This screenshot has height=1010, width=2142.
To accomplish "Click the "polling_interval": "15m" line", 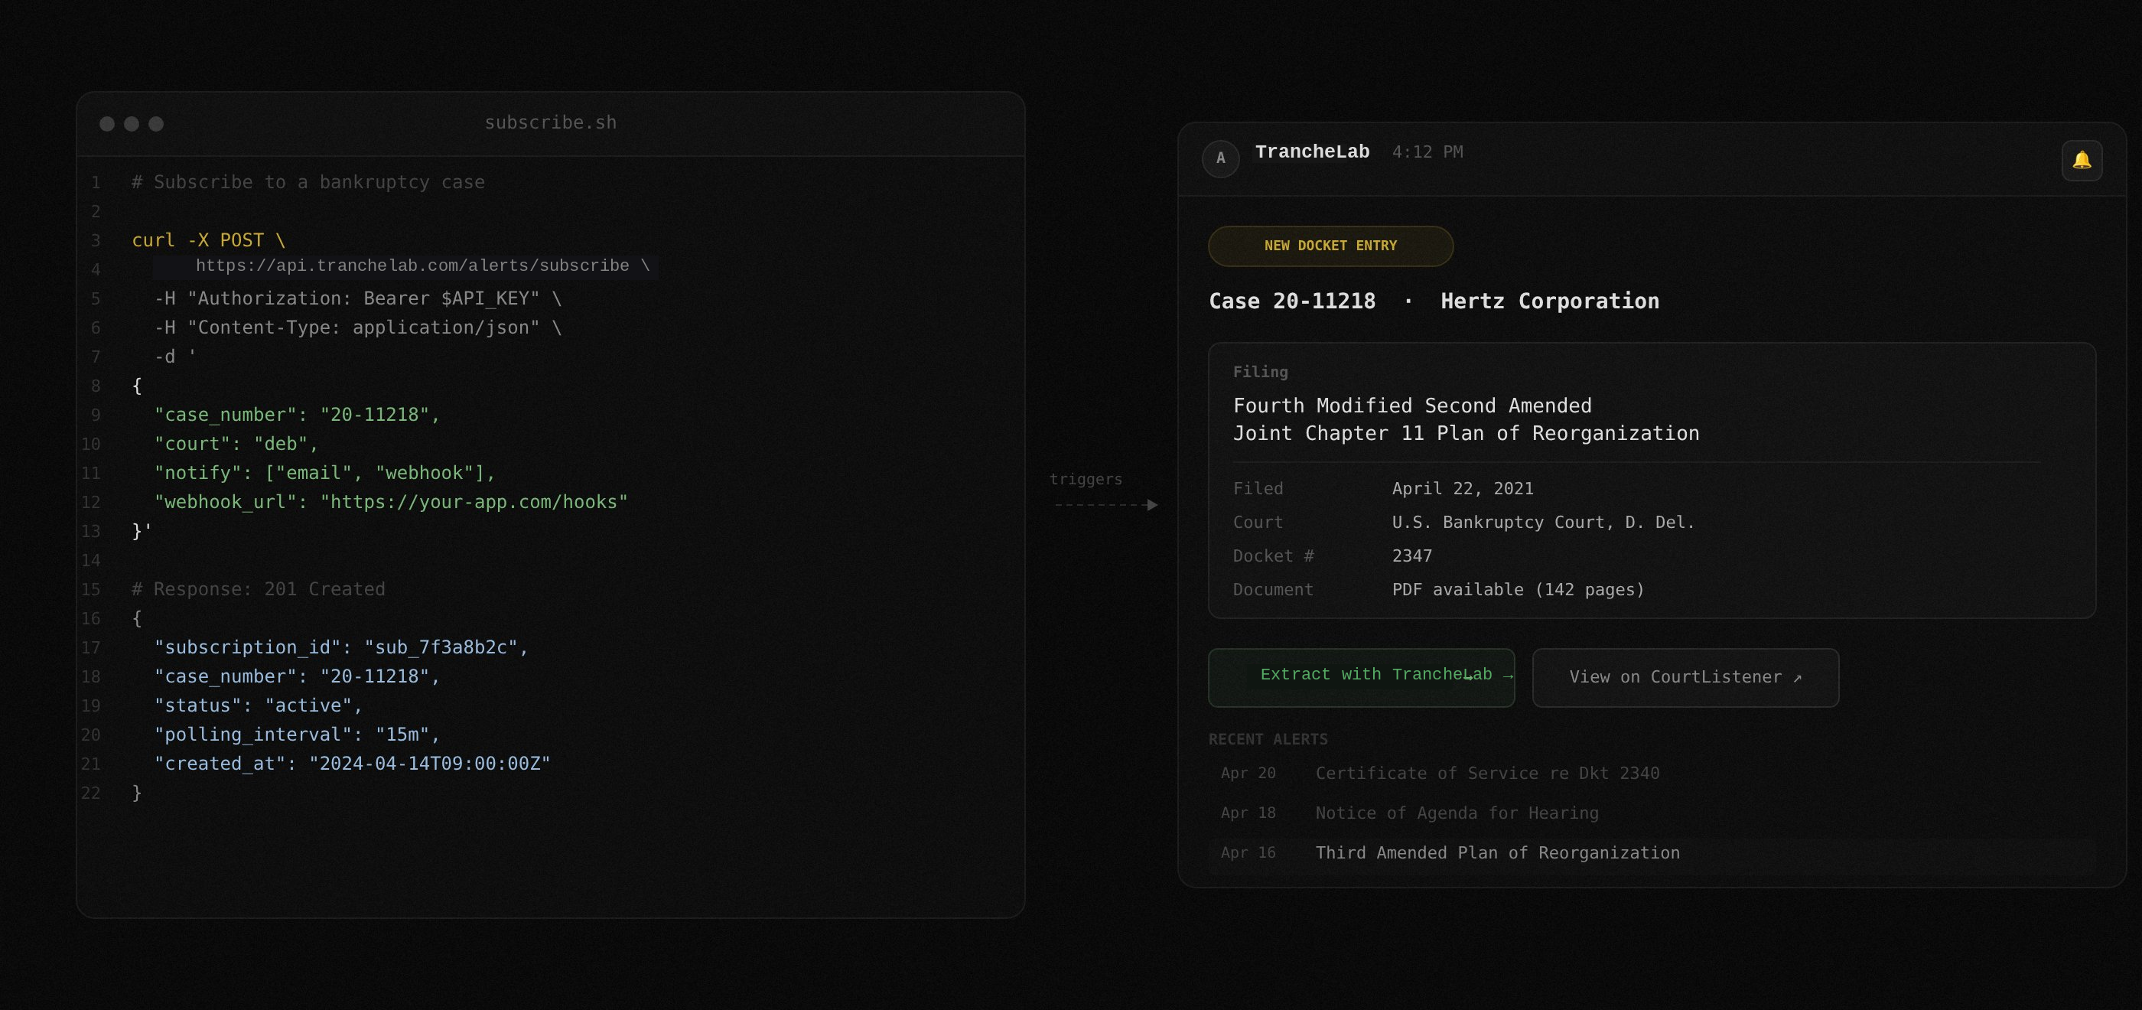I will (x=297, y=735).
